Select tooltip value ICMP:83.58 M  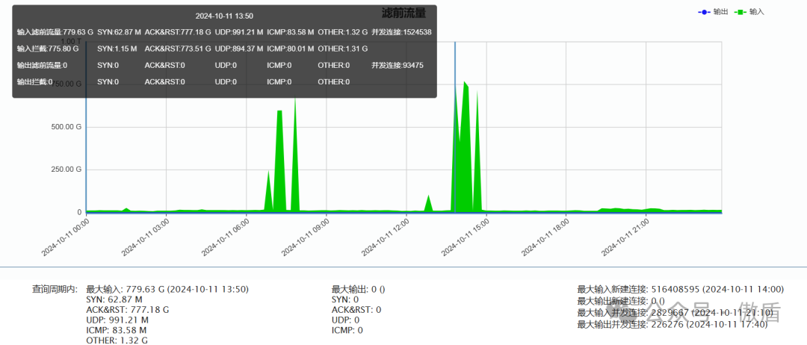point(290,32)
